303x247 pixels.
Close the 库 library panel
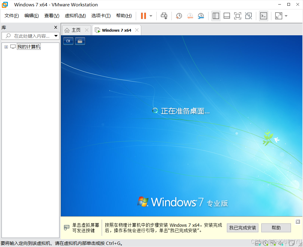click(x=56, y=27)
